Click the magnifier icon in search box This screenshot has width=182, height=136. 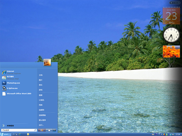(x=35, y=130)
